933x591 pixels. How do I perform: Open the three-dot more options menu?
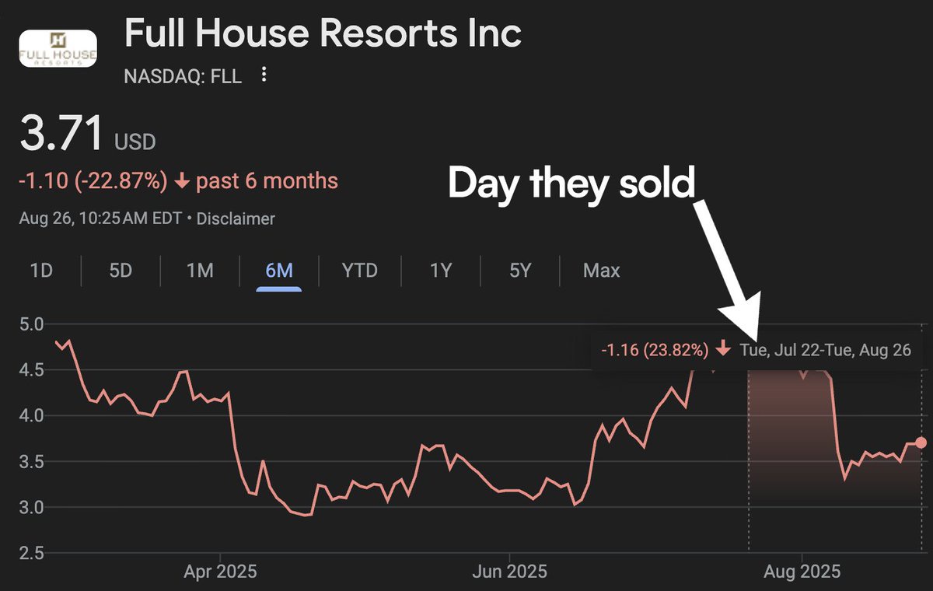pos(264,75)
